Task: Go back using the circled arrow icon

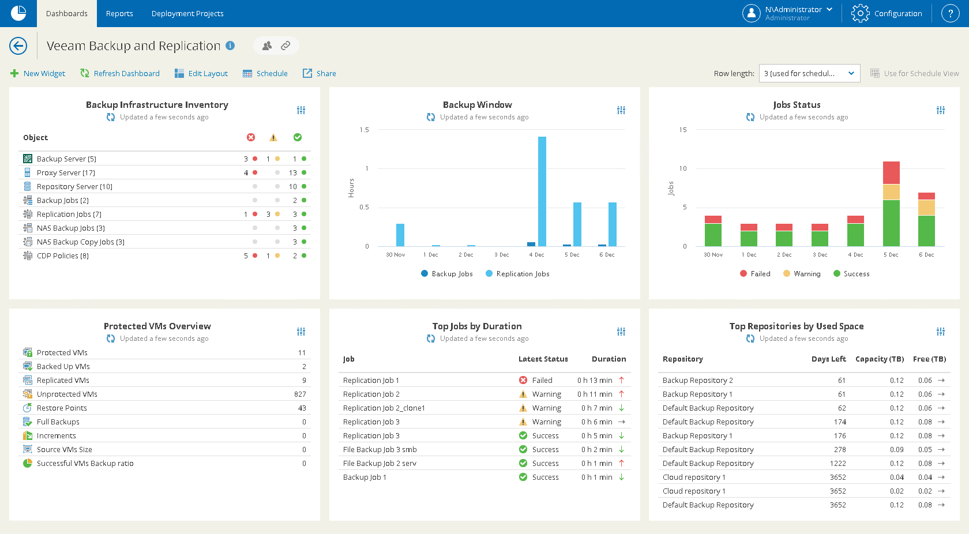Action: point(18,46)
